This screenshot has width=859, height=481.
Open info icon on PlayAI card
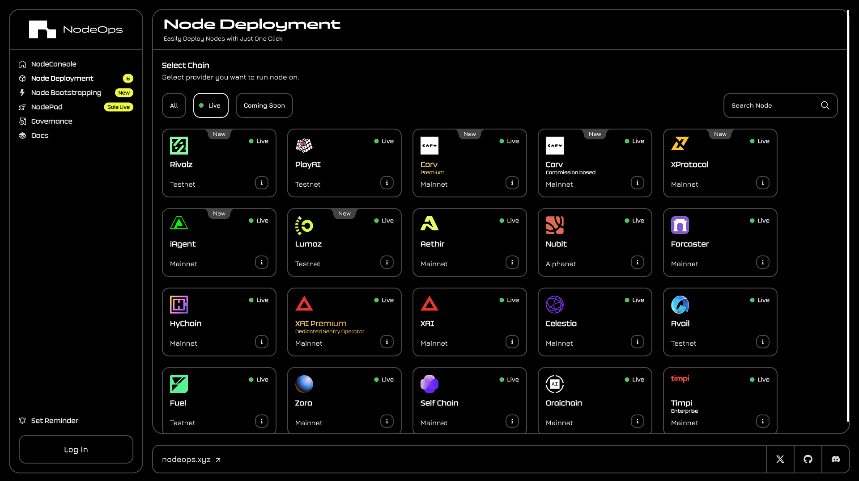[387, 183]
